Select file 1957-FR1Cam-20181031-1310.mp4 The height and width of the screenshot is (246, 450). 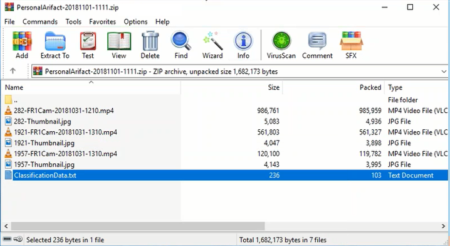[65, 154]
